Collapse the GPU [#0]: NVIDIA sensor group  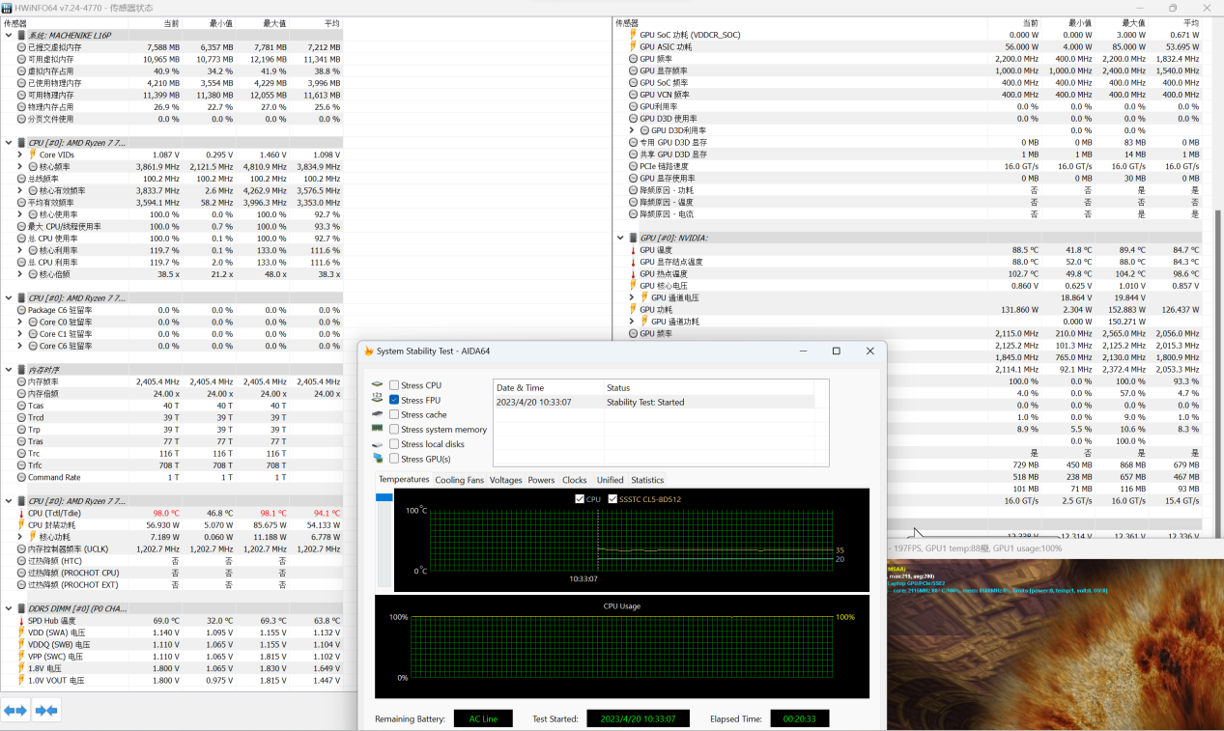620,238
